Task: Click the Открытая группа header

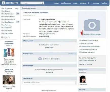Action: click(29, 8)
